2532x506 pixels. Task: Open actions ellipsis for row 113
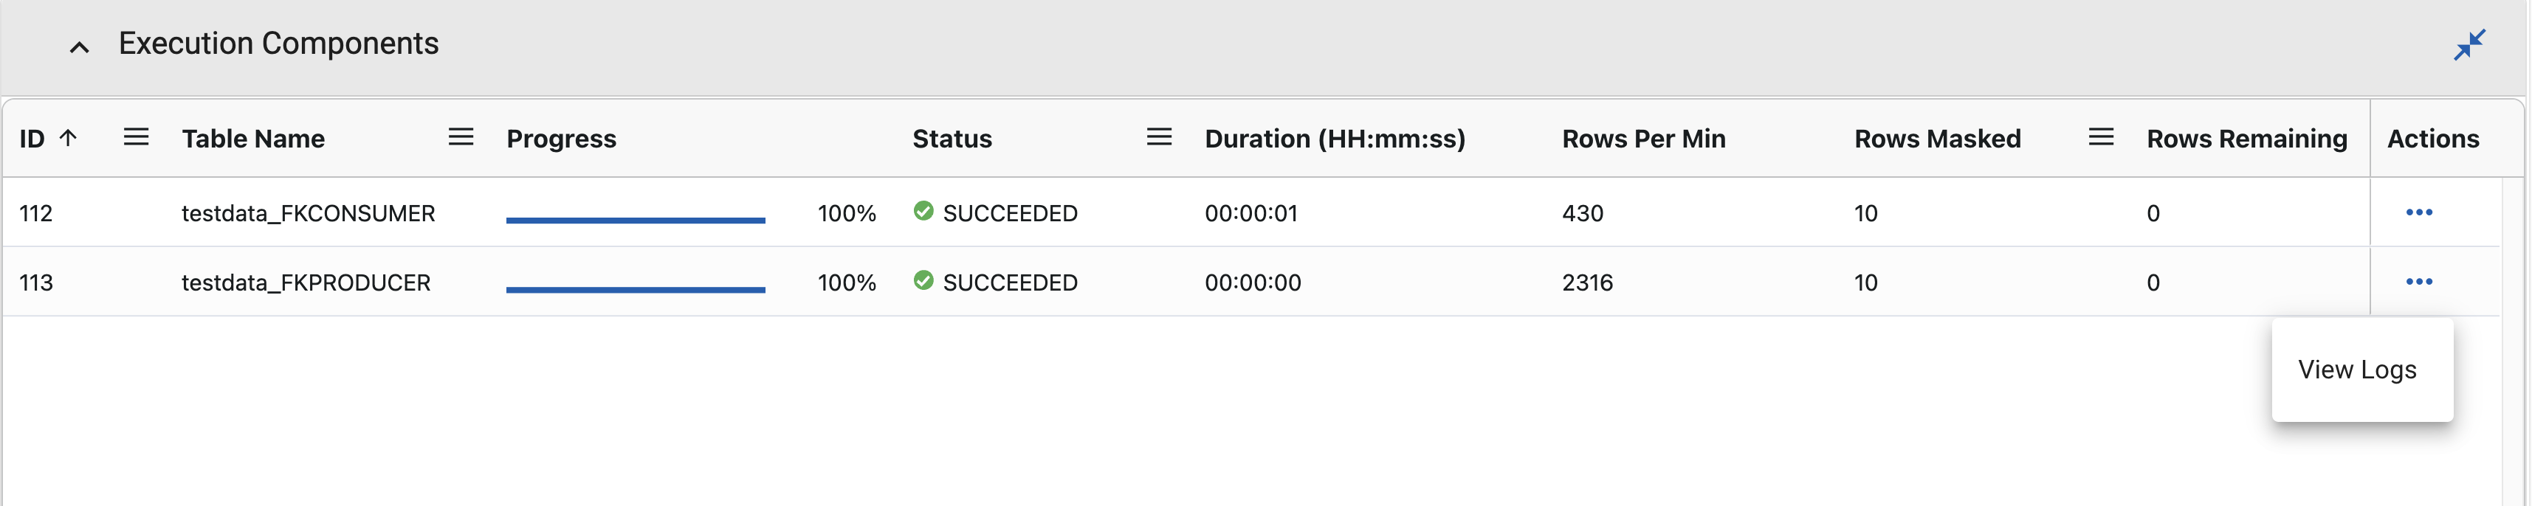(x=2419, y=282)
